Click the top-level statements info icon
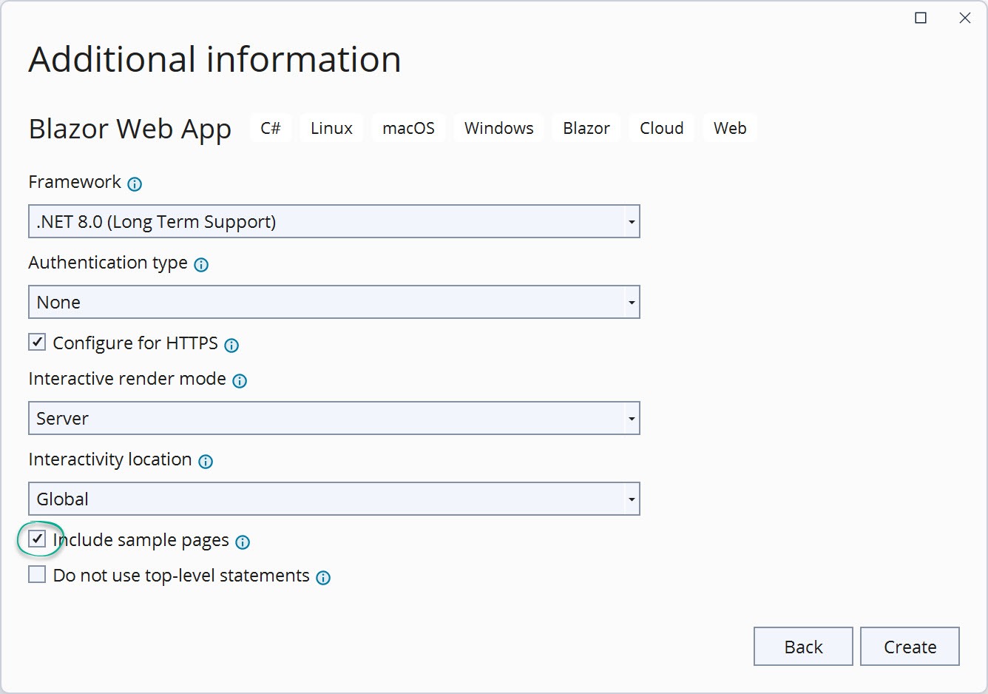 coord(323,578)
